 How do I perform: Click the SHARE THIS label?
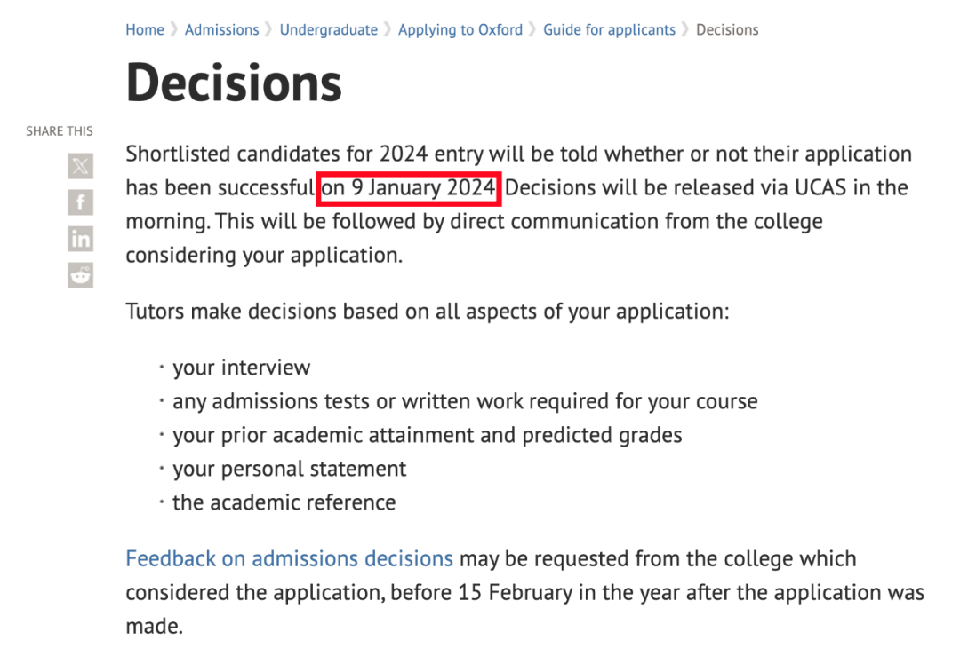coord(59,131)
